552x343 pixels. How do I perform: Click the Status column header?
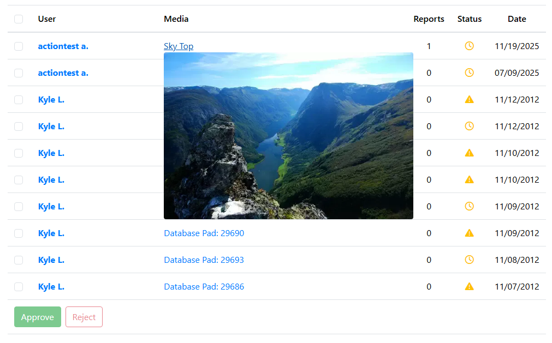pos(469,19)
